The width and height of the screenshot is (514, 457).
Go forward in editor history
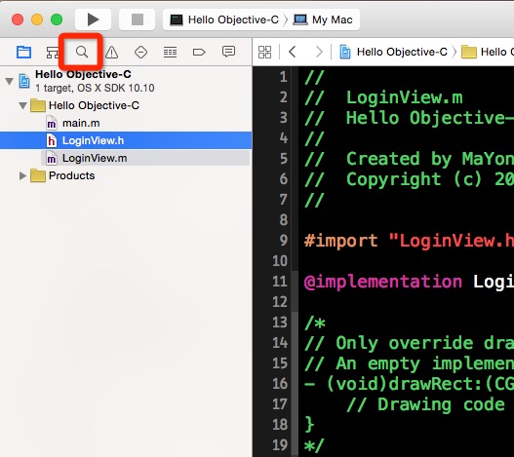tap(319, 52)
